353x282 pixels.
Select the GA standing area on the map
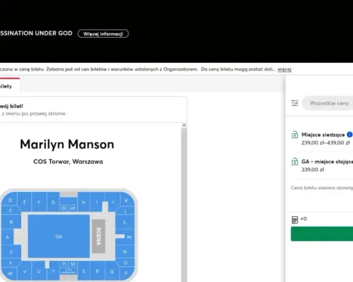tap(59, 236)
